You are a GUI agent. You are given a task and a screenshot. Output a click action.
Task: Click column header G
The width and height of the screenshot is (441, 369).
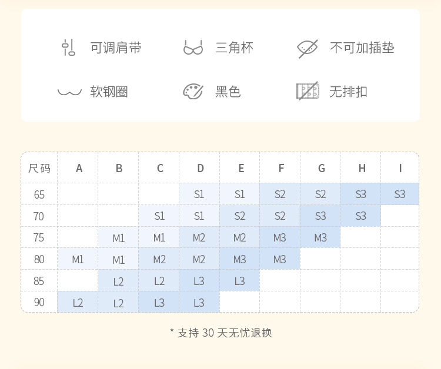pyautogui.click(x=322, y=168)
